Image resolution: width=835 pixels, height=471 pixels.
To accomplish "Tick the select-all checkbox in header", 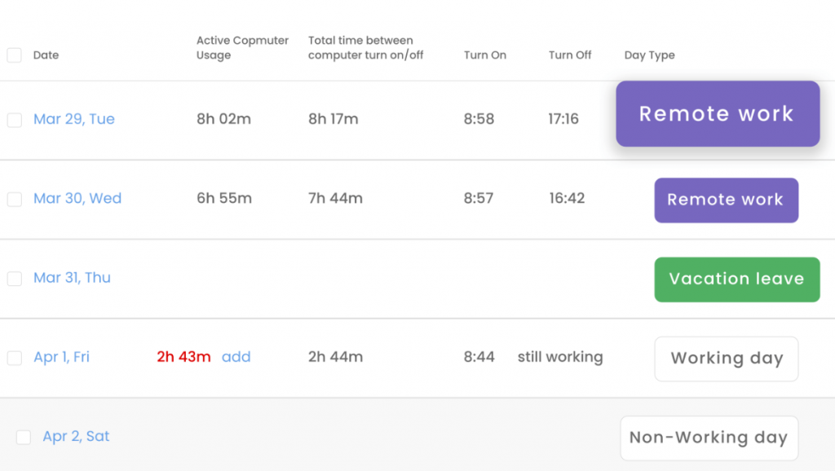I will 14,55.
